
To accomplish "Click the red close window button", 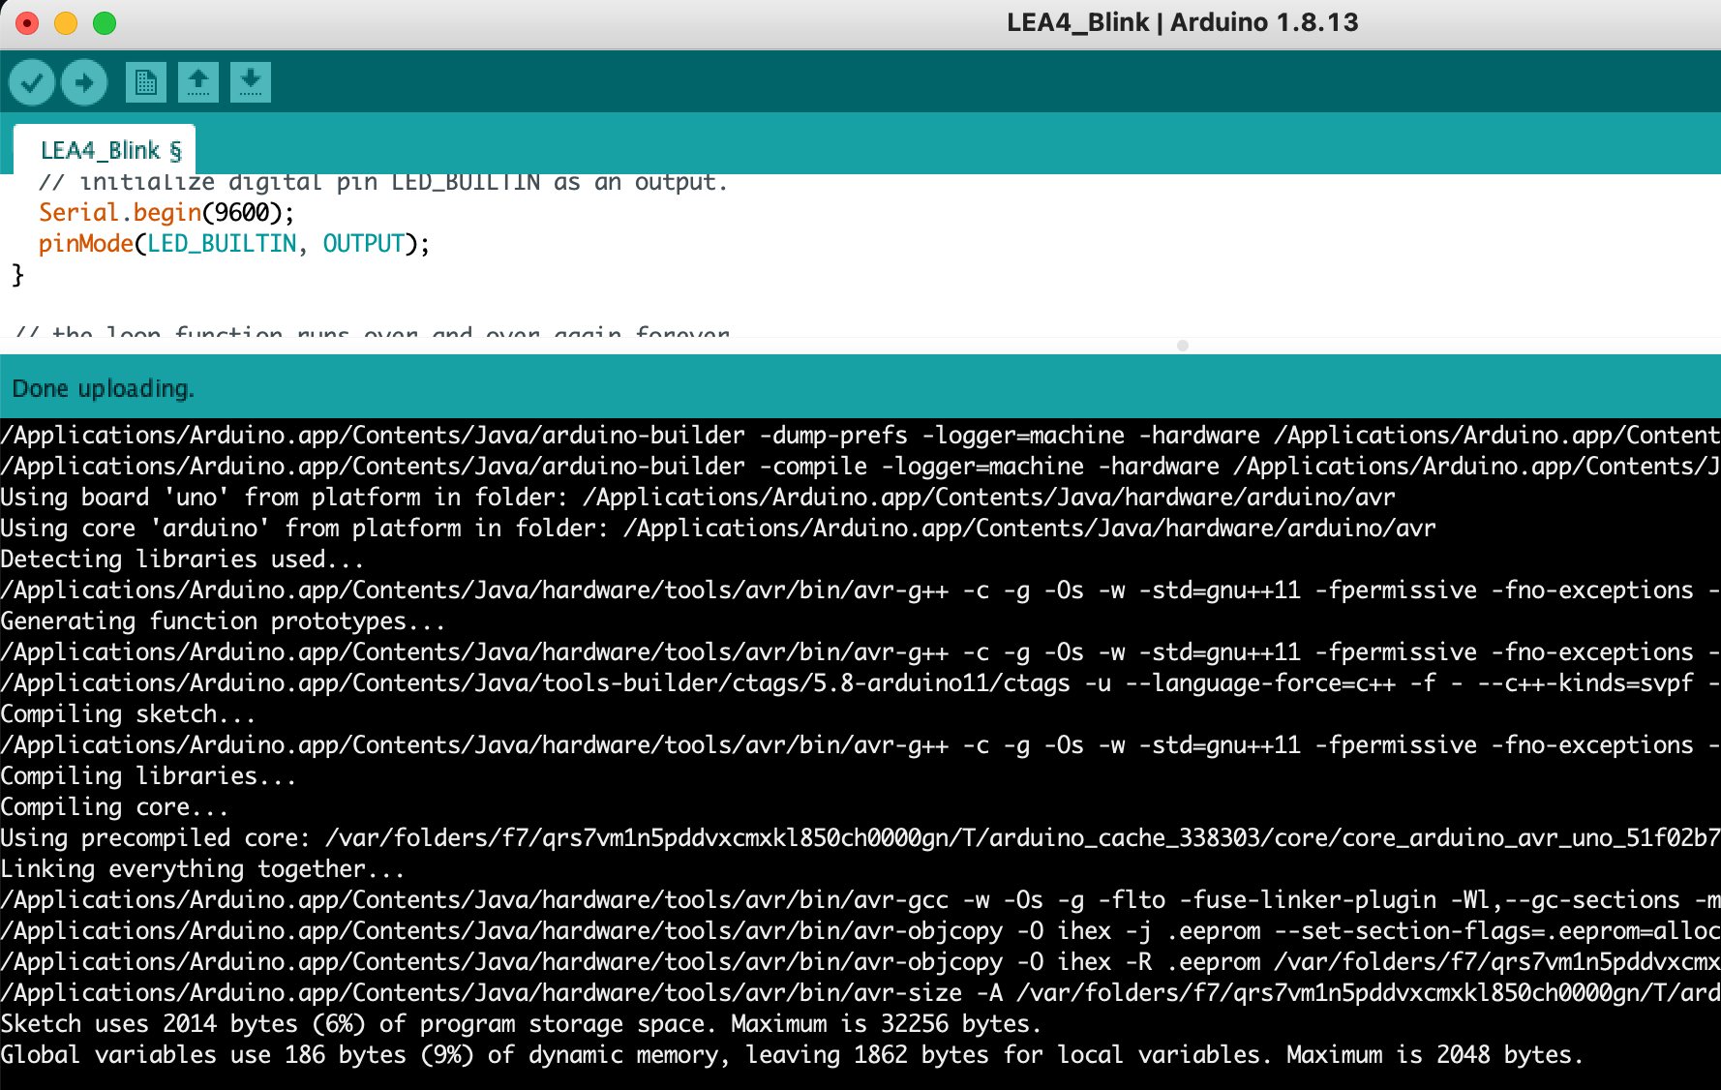I will [x=27, y=22].
